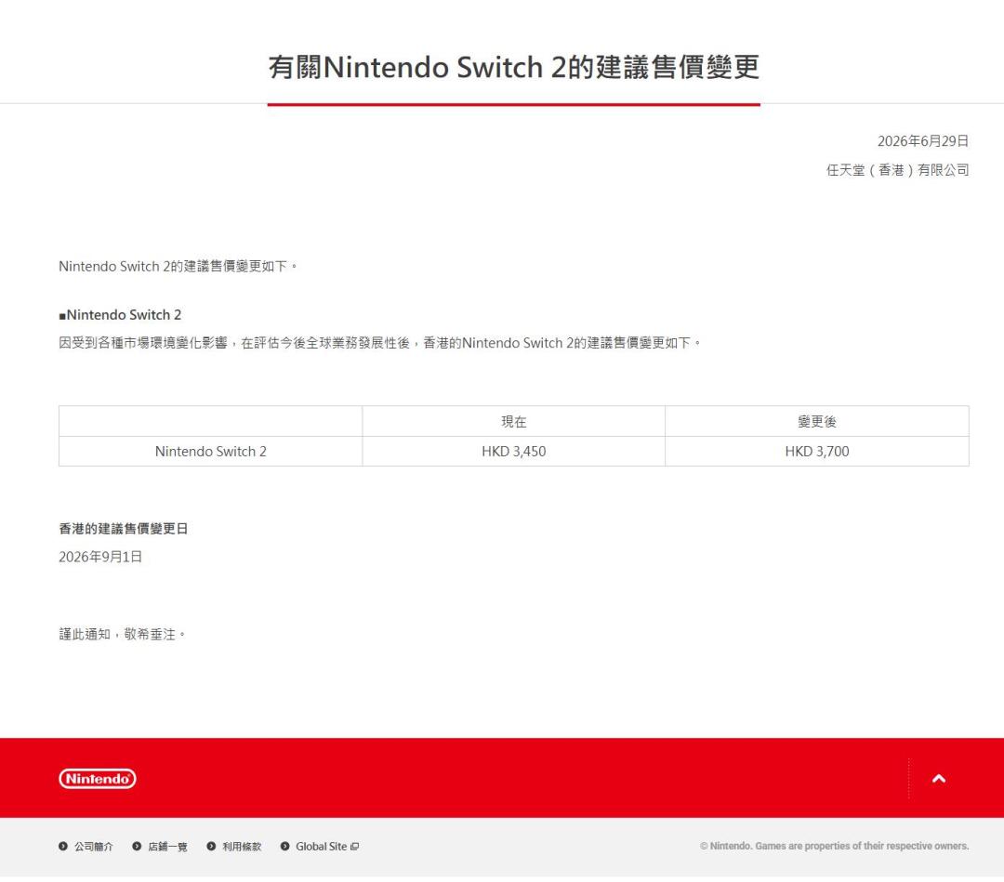This screenshot has width=1004, height=882.
Task: Click the date 2026年6月29日
Action: pos(923,141)
